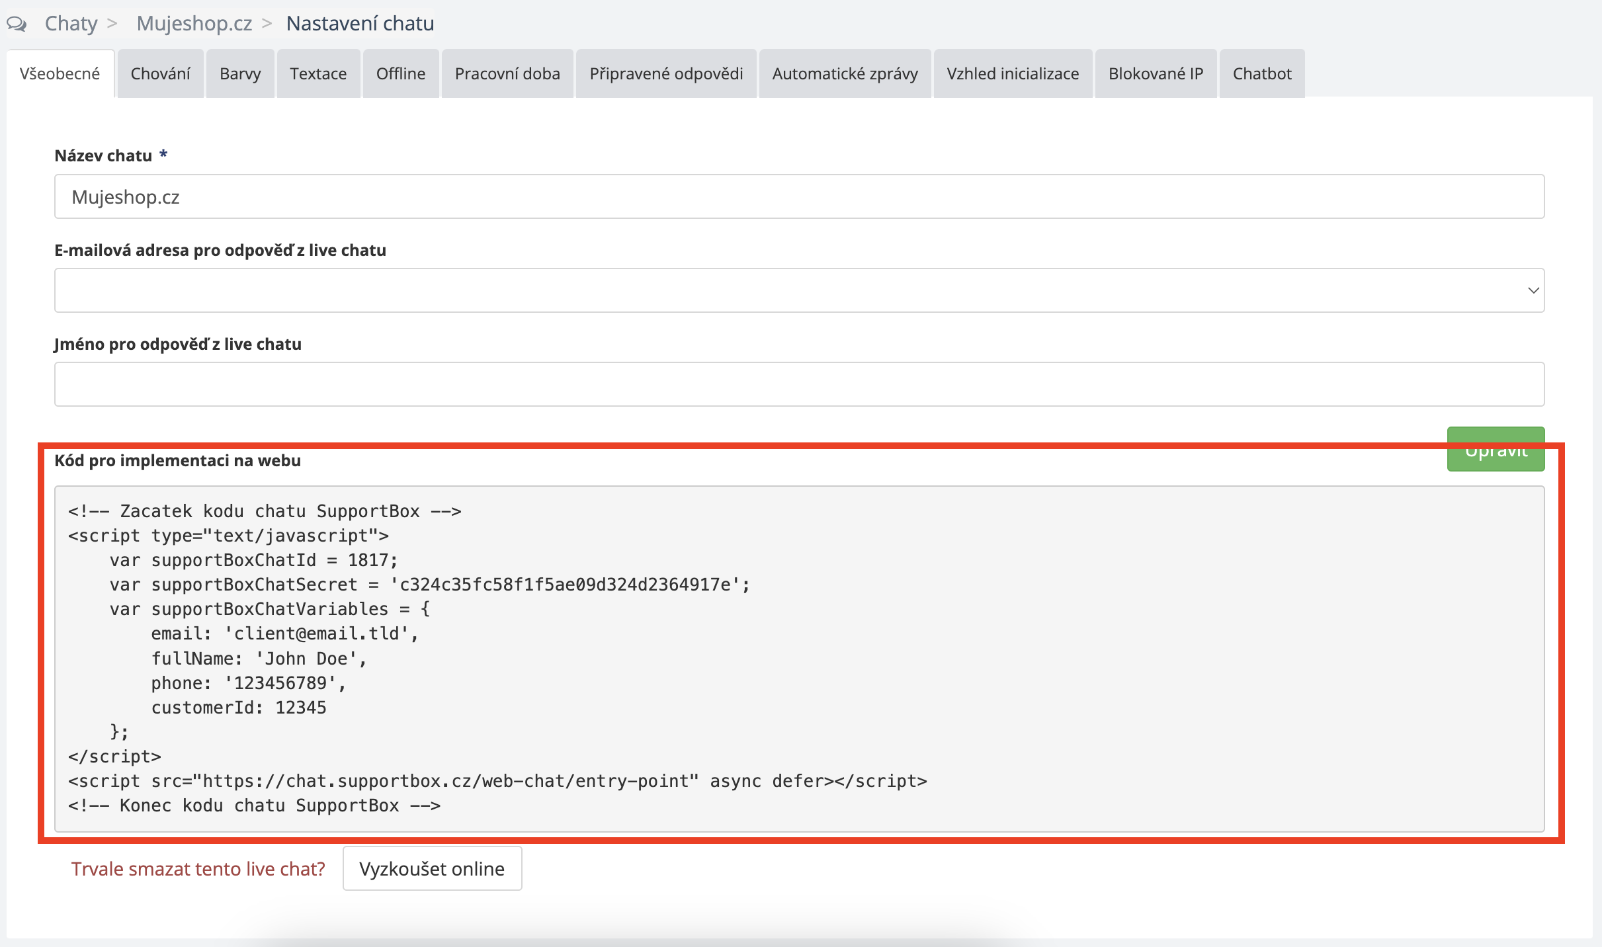
Task: Select the Blokované IP tab
Action: [x=1156, y=73]
